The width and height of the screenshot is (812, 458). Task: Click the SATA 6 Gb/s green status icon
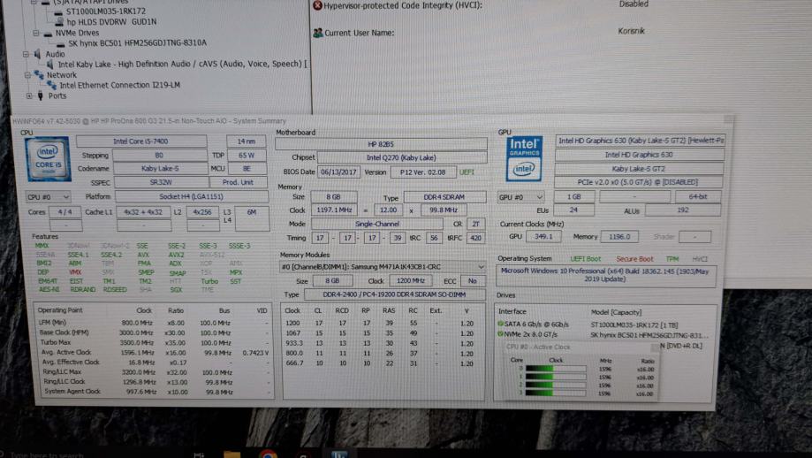500,324
